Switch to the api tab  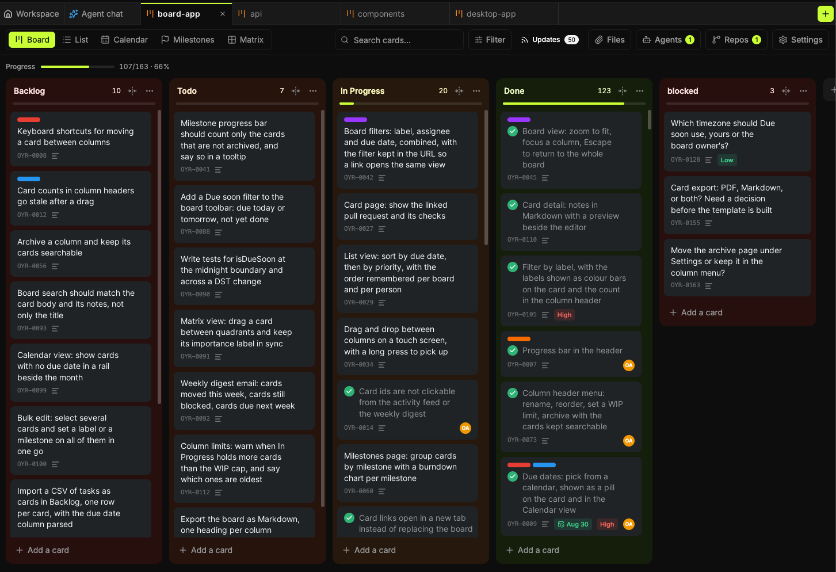(x=287, y=14)
